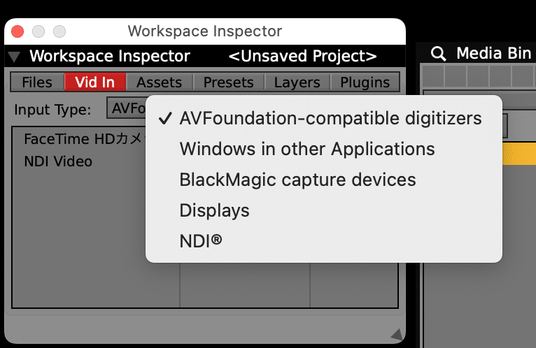Screen dimensions: 536x348
Task: Select NDI® input type
Action: 200,241
